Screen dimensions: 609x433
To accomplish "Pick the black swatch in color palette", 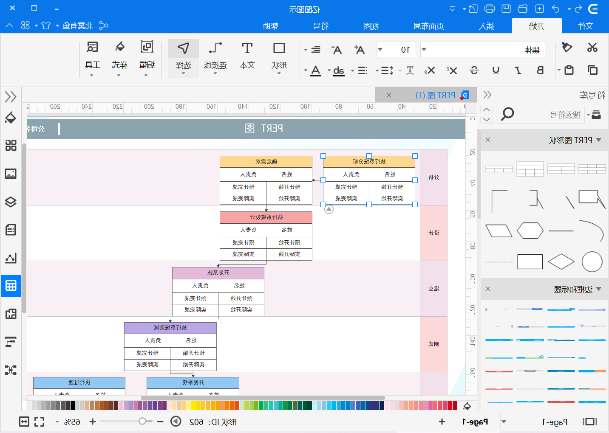I will (73, 405).
